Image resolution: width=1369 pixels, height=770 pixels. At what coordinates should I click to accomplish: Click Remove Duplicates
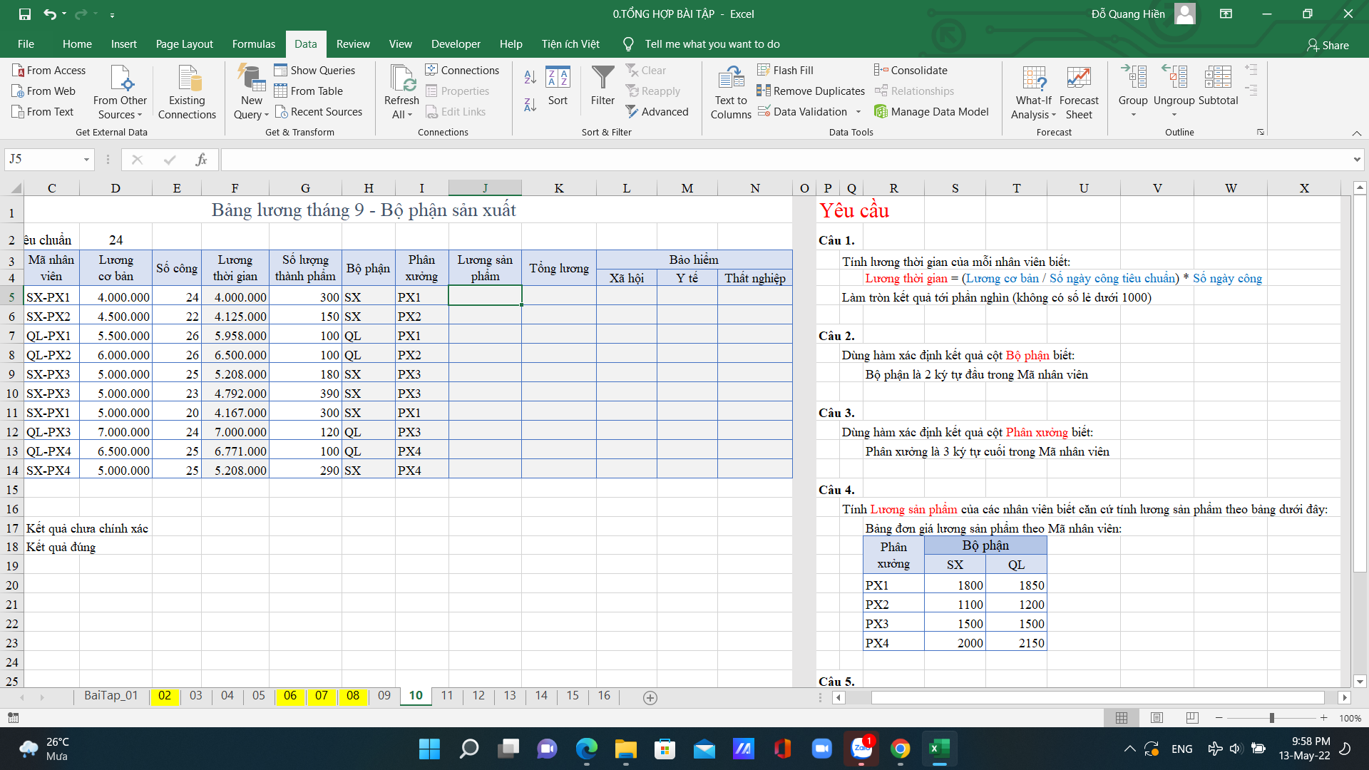(811, 91)
